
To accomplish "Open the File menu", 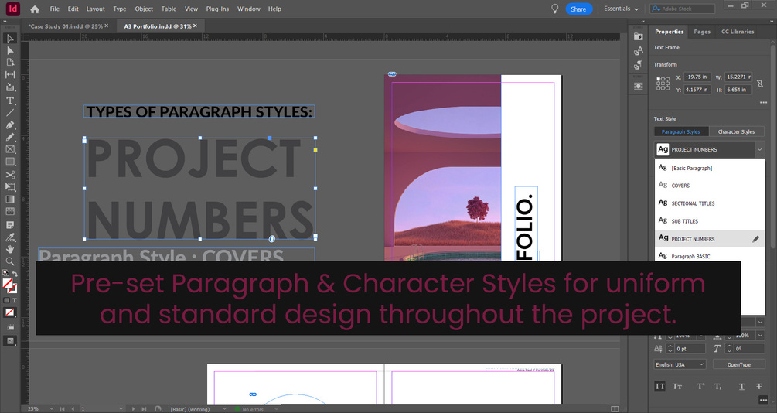I will tap(55, 9).
